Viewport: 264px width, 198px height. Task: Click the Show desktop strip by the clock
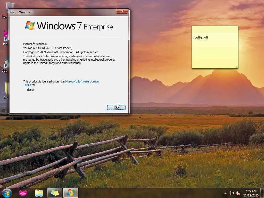tap(262, 193)
